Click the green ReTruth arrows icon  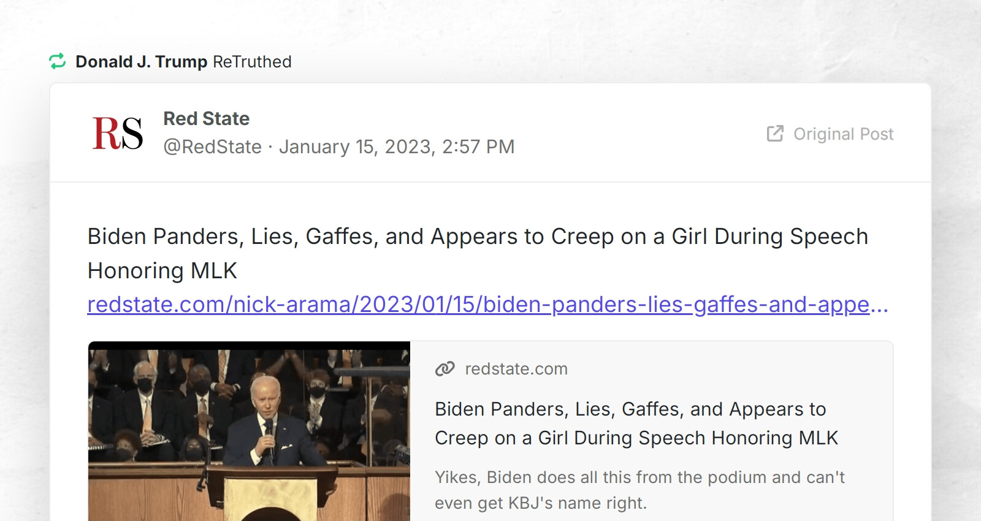click(x=59, y=61)
